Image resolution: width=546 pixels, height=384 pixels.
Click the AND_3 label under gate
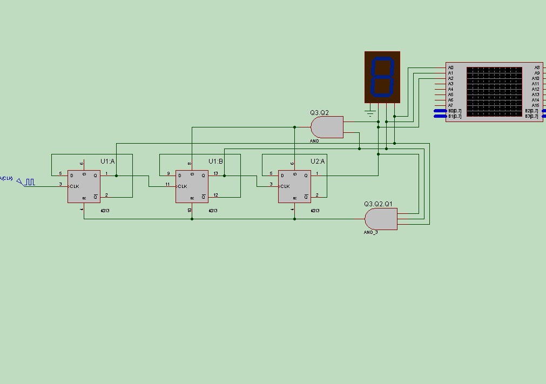click(x=371, y=232)
